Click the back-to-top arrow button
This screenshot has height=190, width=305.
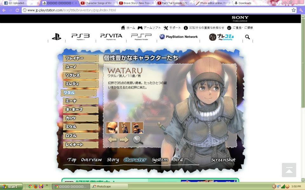tap(289, 170)
